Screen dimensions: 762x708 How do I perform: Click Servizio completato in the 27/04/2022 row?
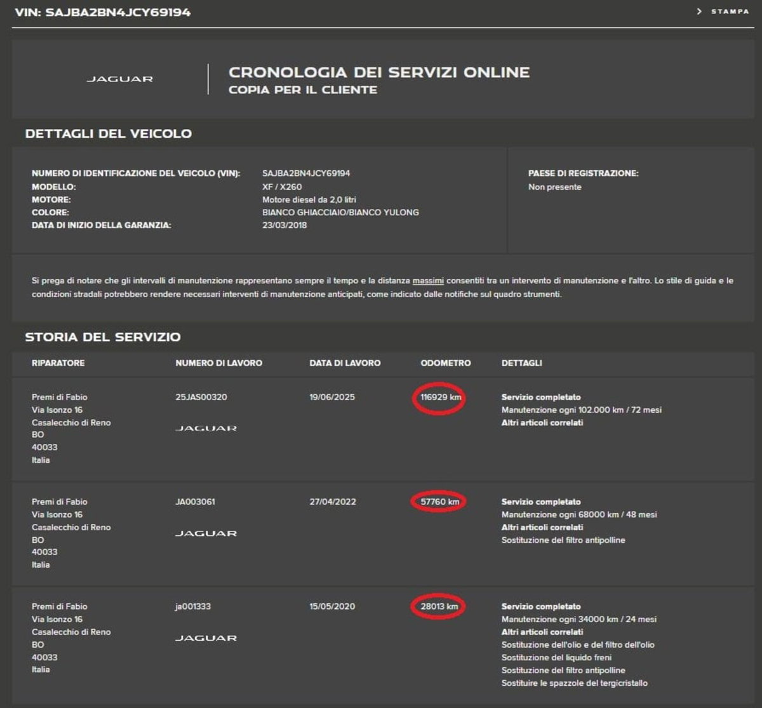(541, 502)
